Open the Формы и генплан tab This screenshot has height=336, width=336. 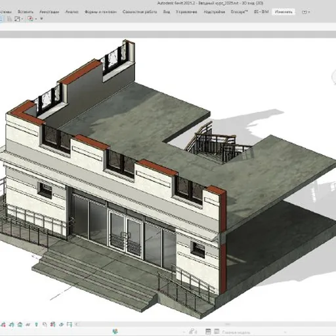tap(100, 12)
